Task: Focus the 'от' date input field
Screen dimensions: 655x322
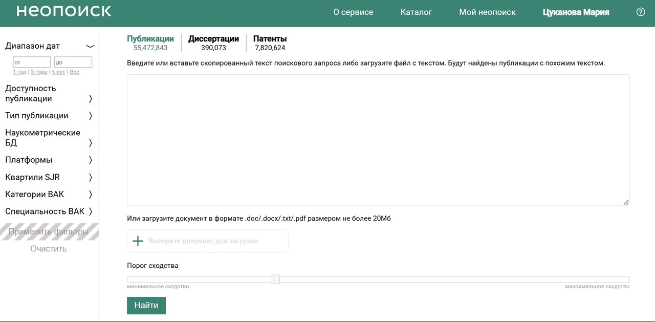Action: (32, 62)
